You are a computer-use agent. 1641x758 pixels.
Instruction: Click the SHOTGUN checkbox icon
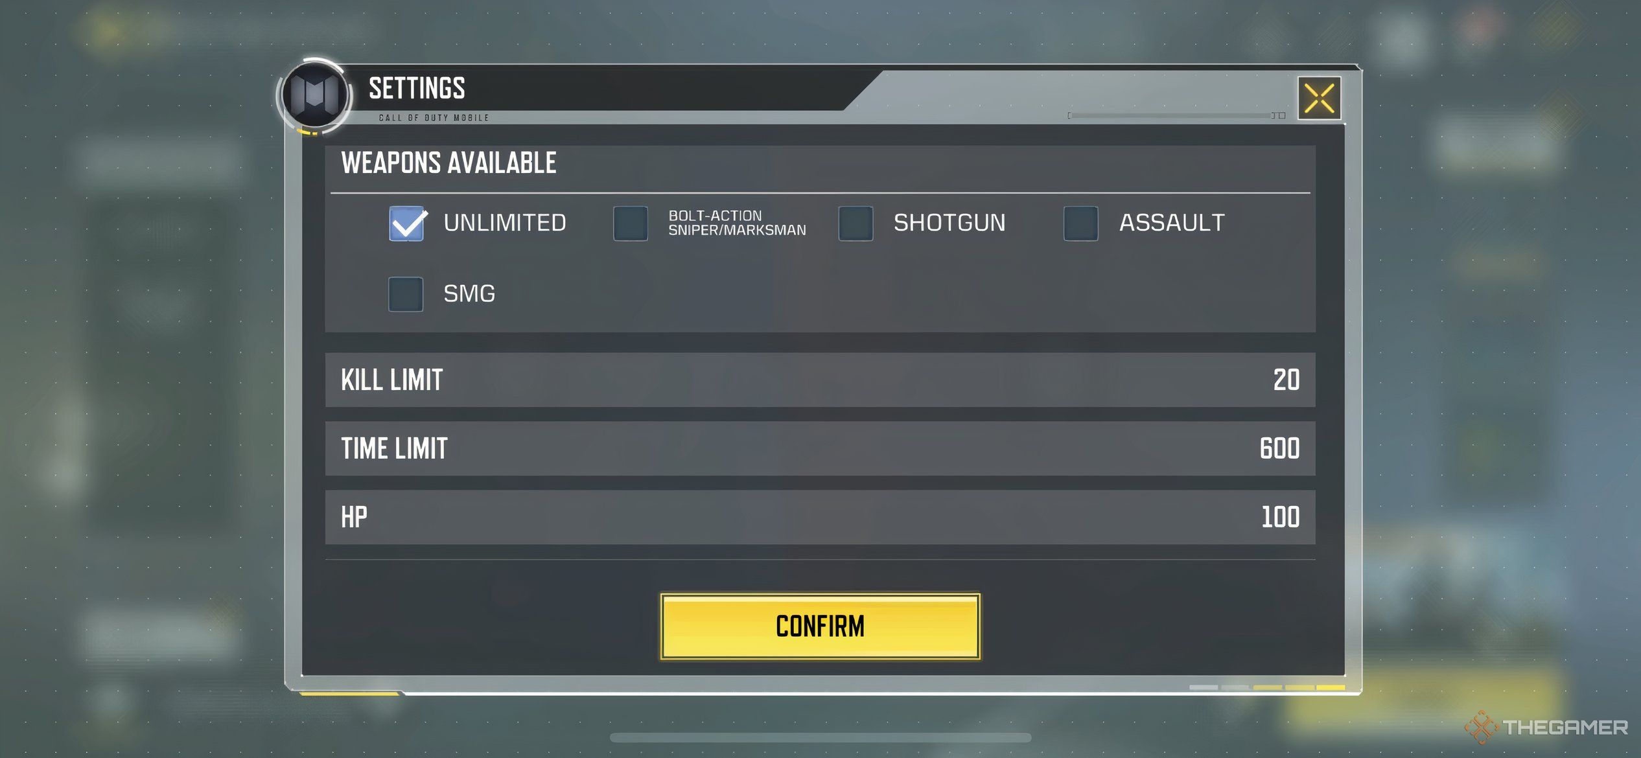coord(855,222)
